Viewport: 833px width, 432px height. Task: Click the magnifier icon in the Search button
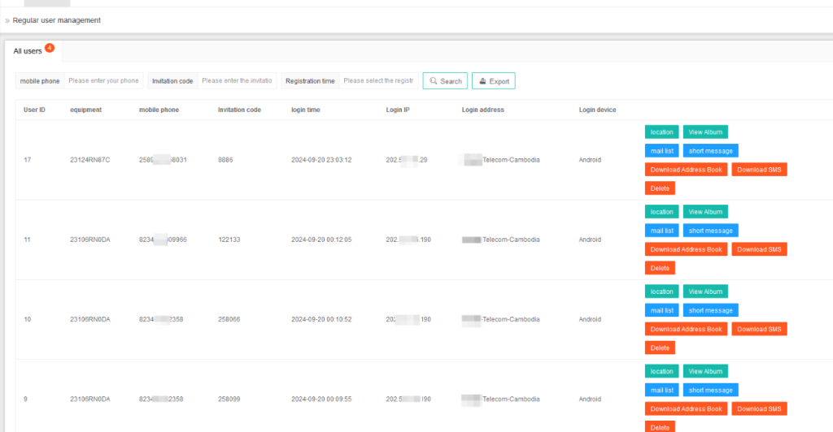434,81
